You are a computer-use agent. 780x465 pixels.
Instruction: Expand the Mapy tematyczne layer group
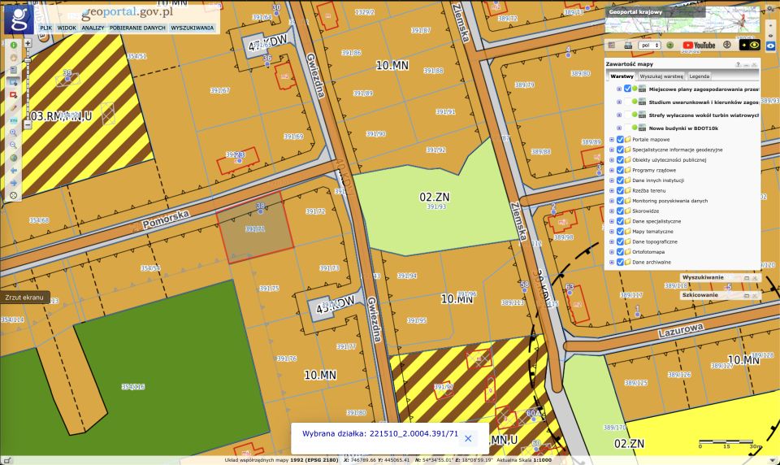(612, 231)
